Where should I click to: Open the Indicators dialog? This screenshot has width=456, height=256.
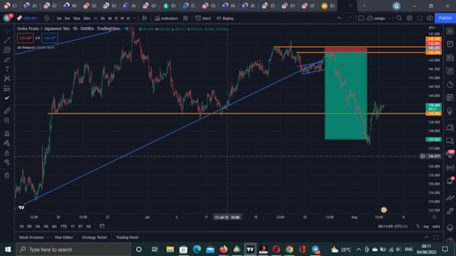click(166, 18)
